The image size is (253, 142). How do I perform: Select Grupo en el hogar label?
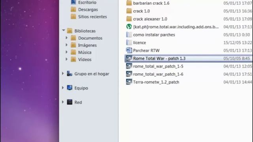tap(92, 74)
